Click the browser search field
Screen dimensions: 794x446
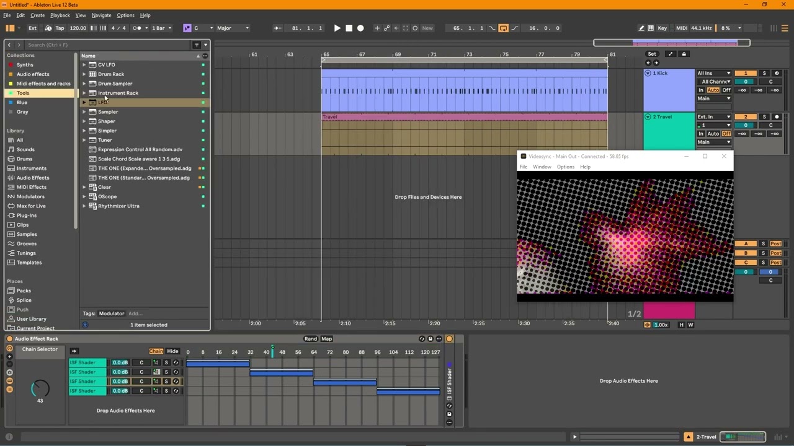107,45
